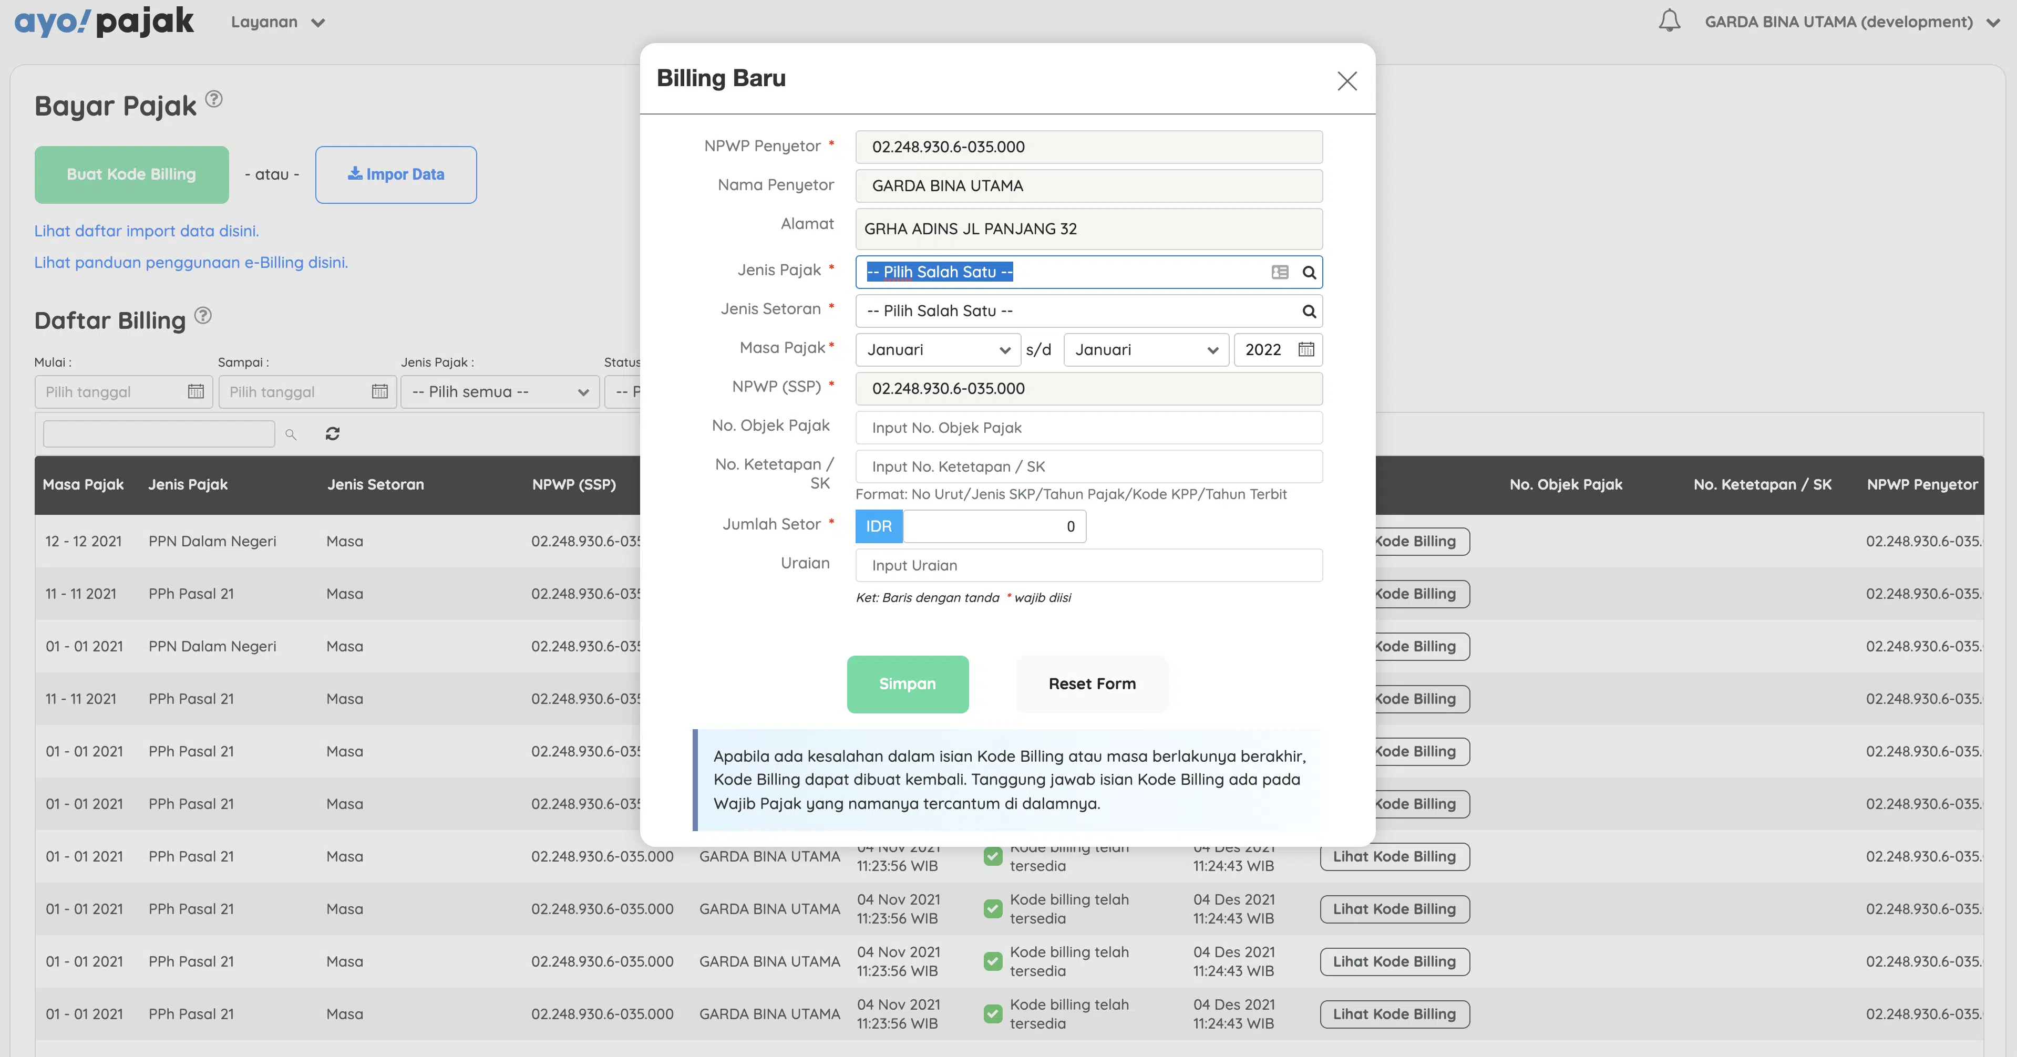Image resolution: width=2017 pixels, height=1057 pixels.
Task: Open GARDA BINA UTAMA account dropdown
Action: pyautogui.click(x=1852, y=22)
